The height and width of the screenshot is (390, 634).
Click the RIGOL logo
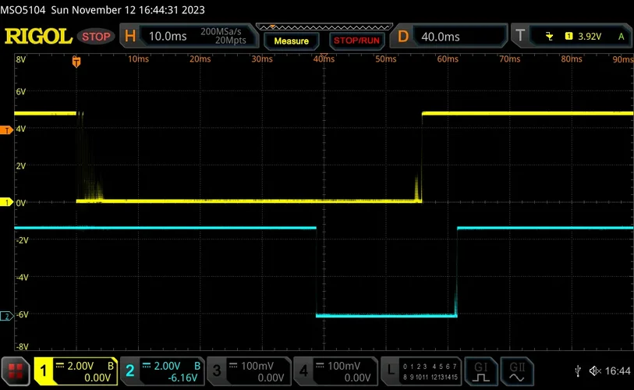(37, 37)
